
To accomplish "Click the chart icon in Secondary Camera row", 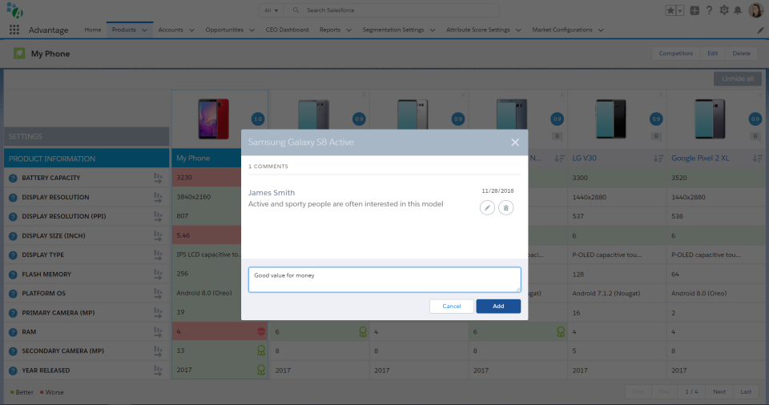I will tap(158, 351).
